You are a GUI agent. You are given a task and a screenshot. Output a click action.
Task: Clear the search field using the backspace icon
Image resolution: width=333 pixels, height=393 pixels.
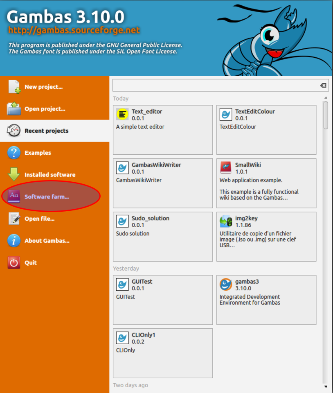[x=323, y=86]
